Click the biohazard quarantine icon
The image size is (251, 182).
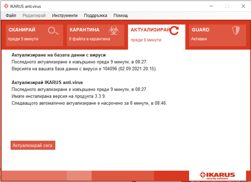114,30
